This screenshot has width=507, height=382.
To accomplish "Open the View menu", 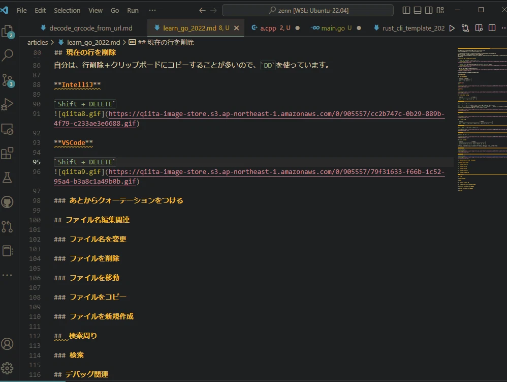I will [96, 10].
